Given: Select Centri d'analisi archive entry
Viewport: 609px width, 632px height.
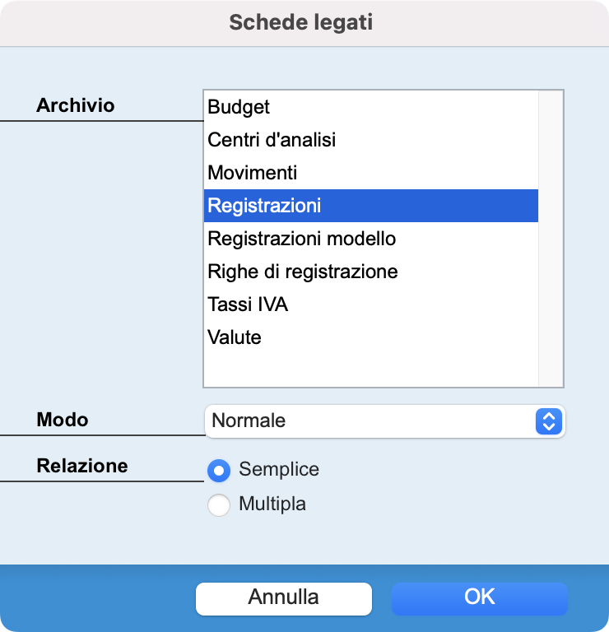Looking at the screenshot, I should [x=371, y=140].
